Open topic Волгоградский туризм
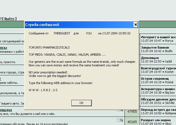This screenshot has width=176, height=125. (x=158, y=68)
